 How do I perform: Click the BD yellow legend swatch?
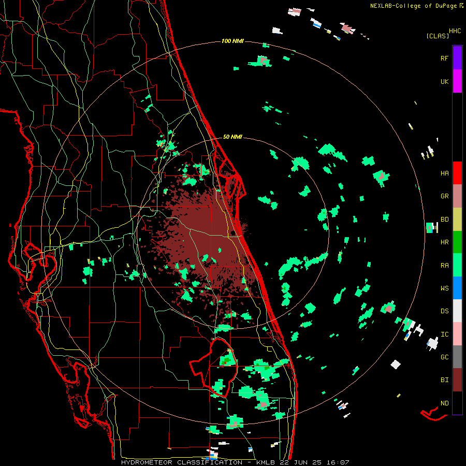tap(457, 219)
